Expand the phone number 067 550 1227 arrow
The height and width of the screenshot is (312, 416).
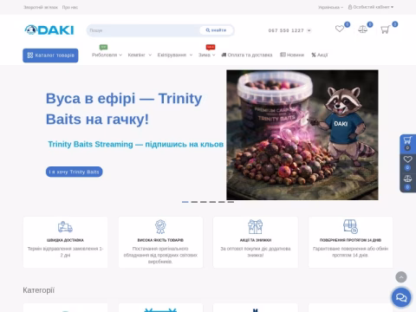coord(309,30)
